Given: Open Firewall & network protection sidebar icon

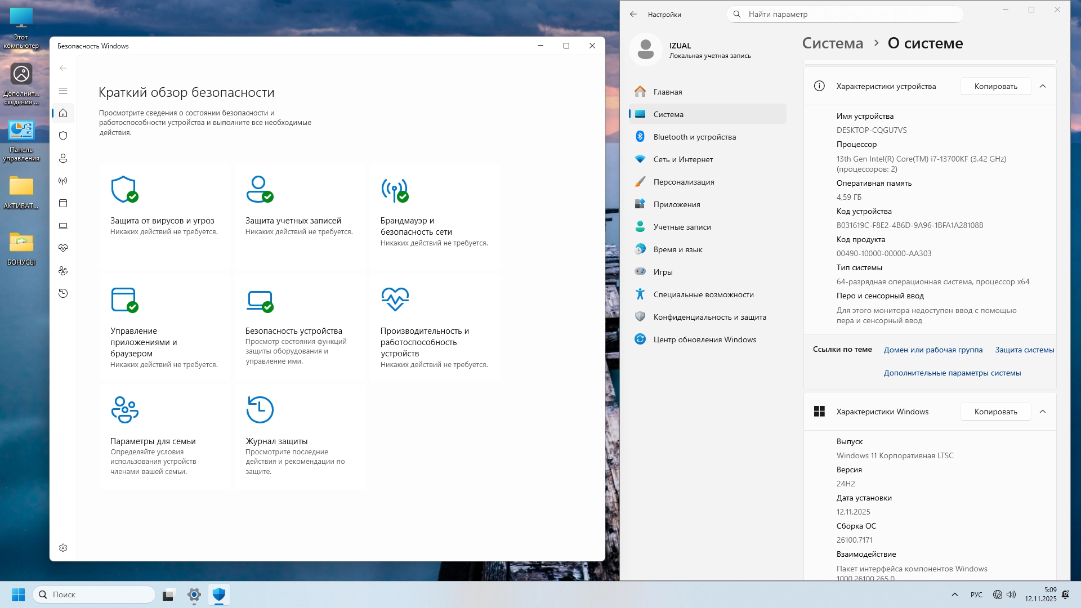Looking at the screenshot, I should pos(63,181).
